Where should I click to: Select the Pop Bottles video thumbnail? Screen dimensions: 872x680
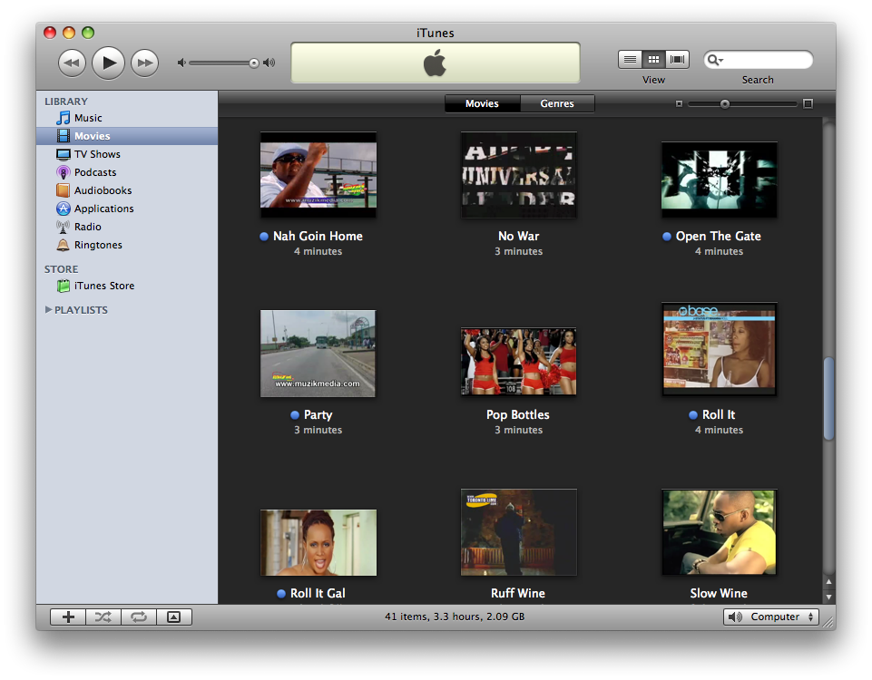tap(518, 361)
